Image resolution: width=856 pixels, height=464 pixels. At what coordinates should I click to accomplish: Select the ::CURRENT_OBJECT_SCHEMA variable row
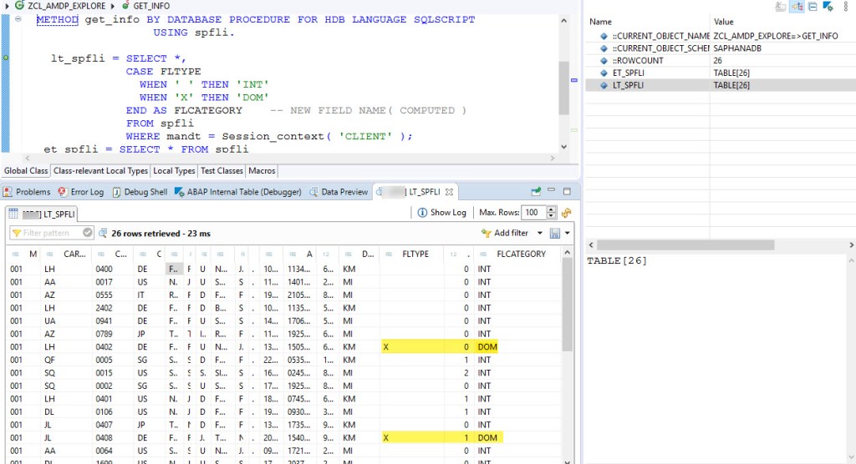point(721,48)
